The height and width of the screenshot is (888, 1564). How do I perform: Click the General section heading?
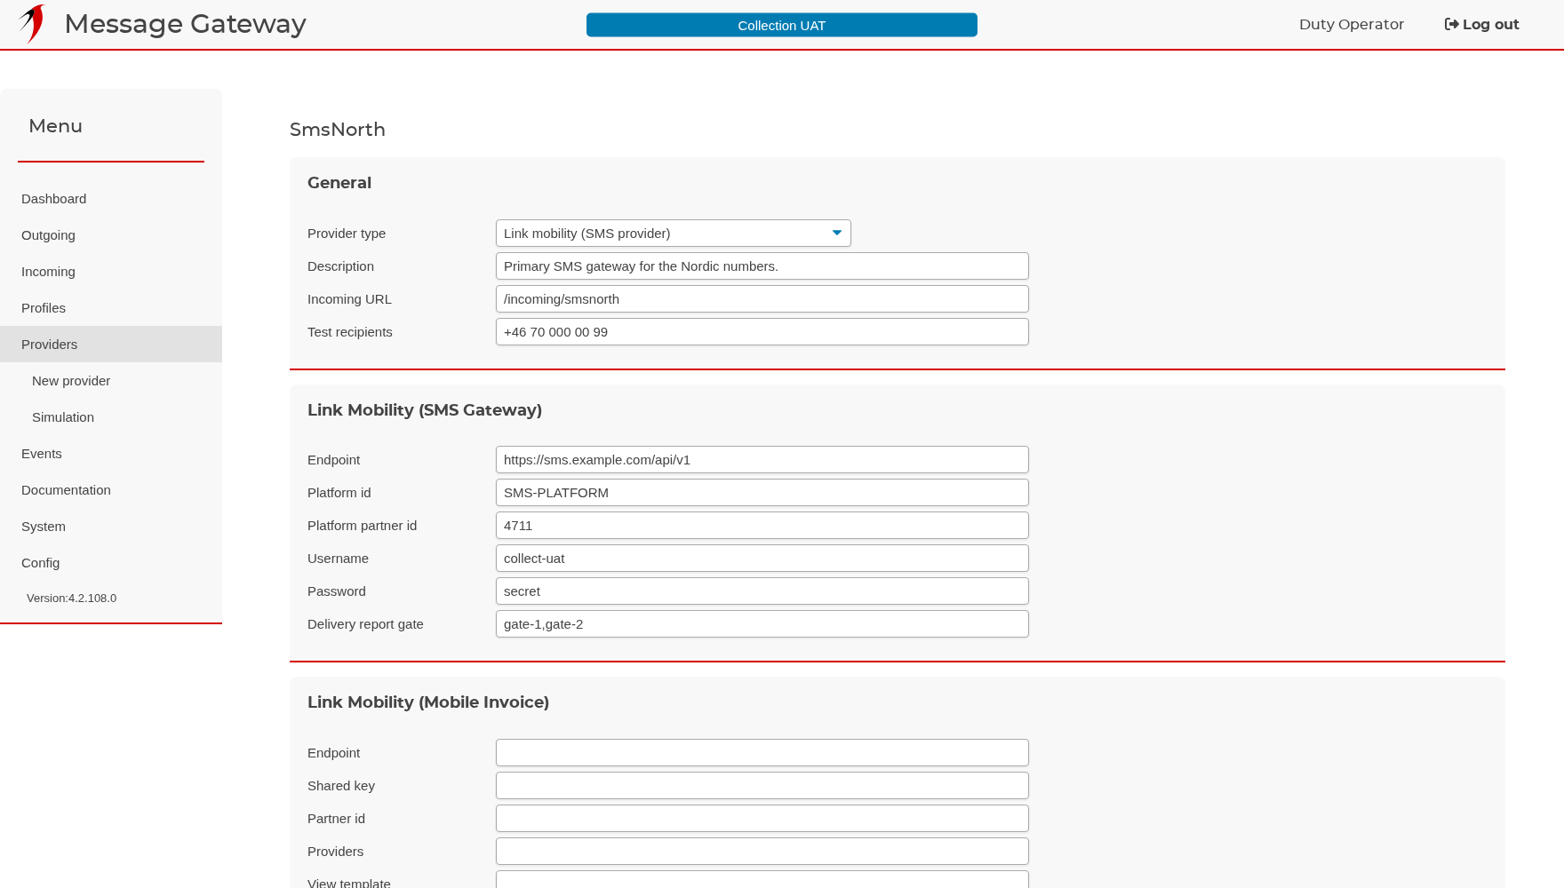point(339,183)
